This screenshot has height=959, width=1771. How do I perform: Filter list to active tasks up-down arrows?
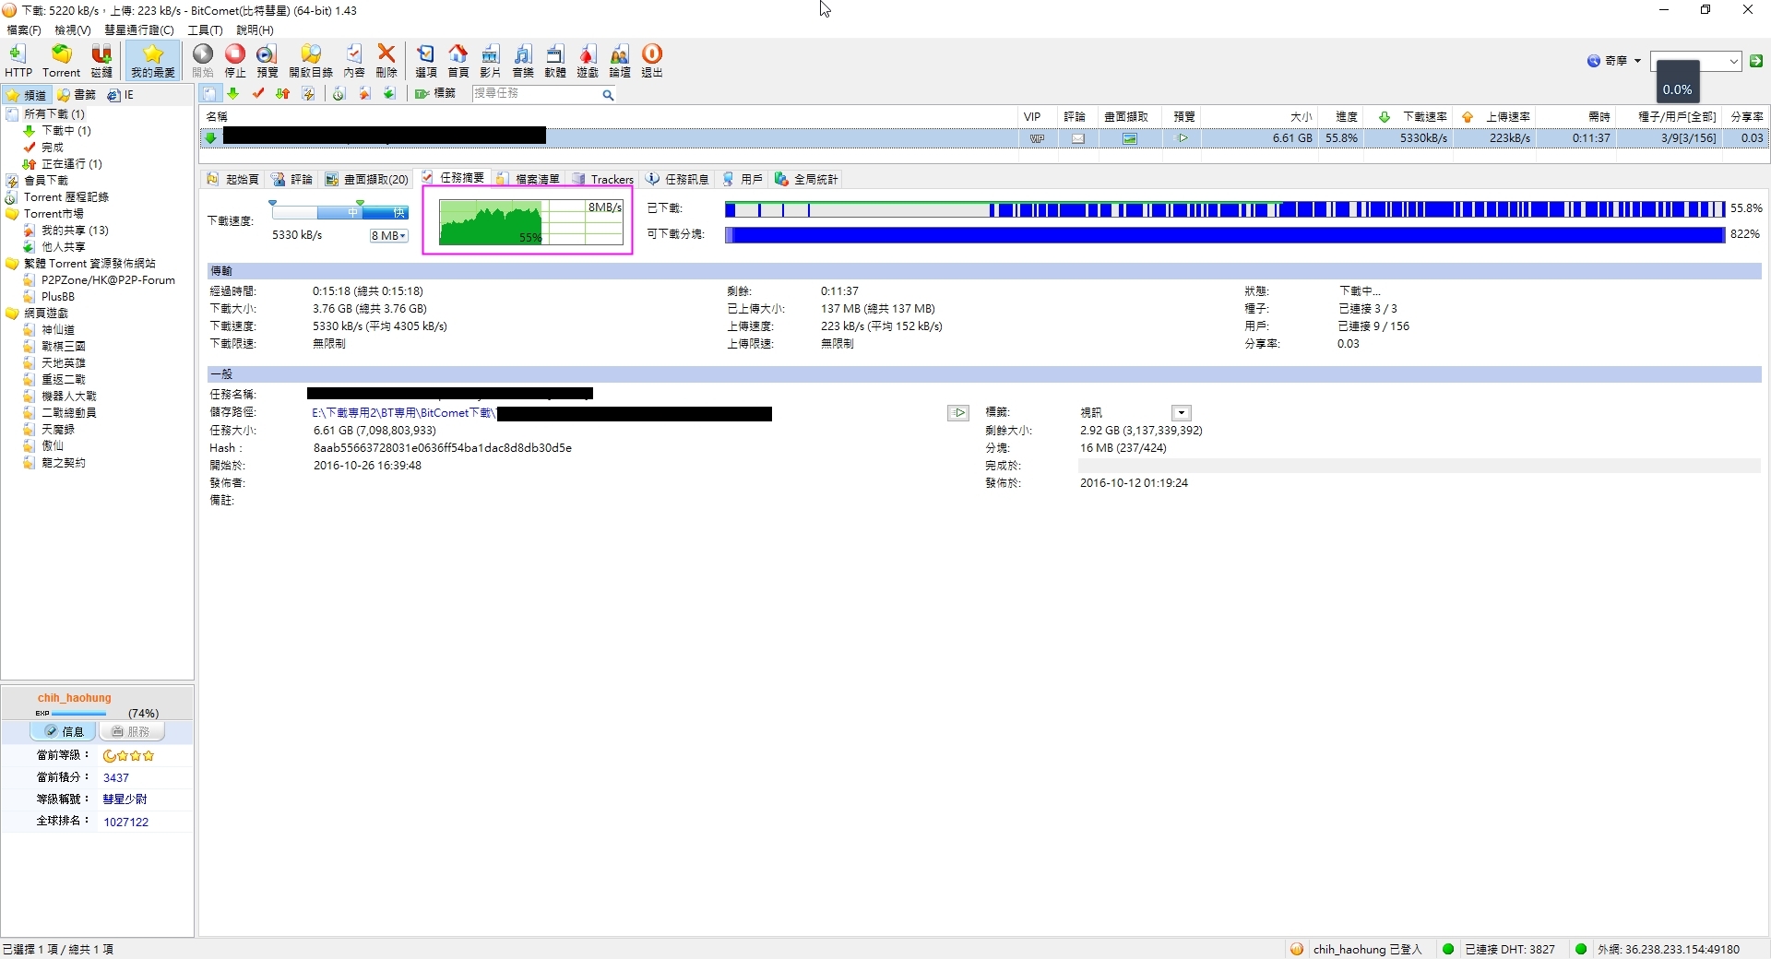(283, 94)
